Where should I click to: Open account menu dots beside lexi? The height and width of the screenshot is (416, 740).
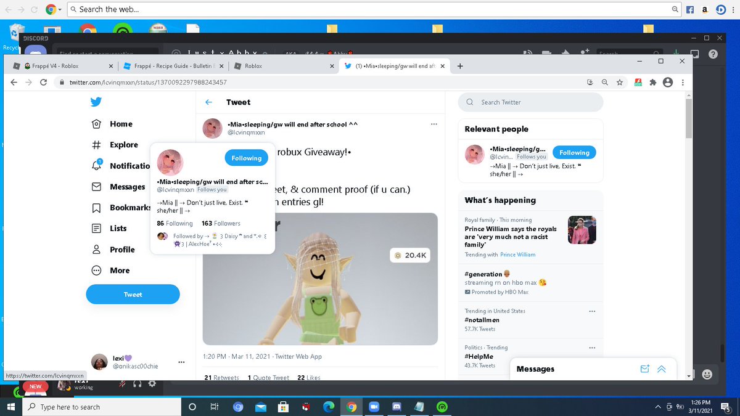tap(181, 362)
